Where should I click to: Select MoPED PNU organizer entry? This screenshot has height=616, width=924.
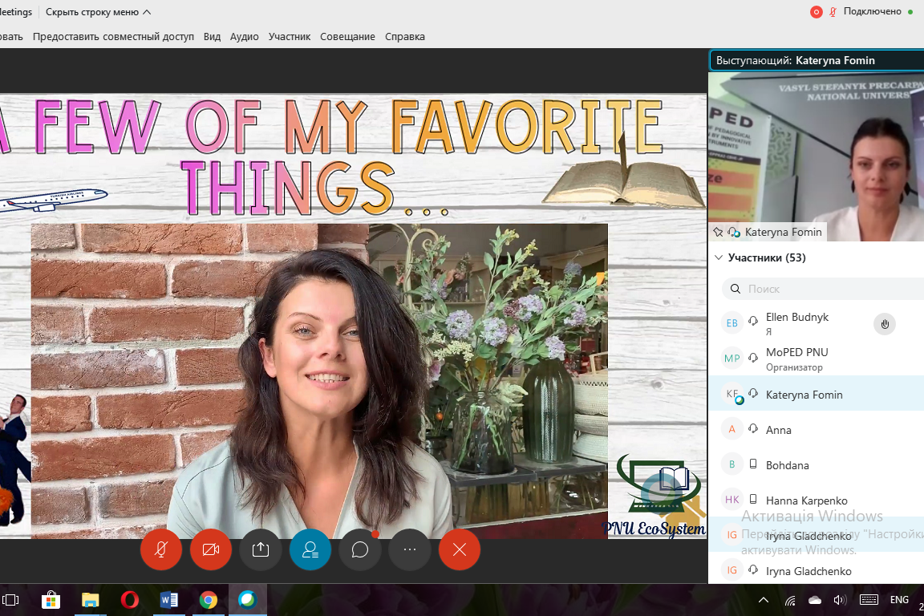pos(796,359)
